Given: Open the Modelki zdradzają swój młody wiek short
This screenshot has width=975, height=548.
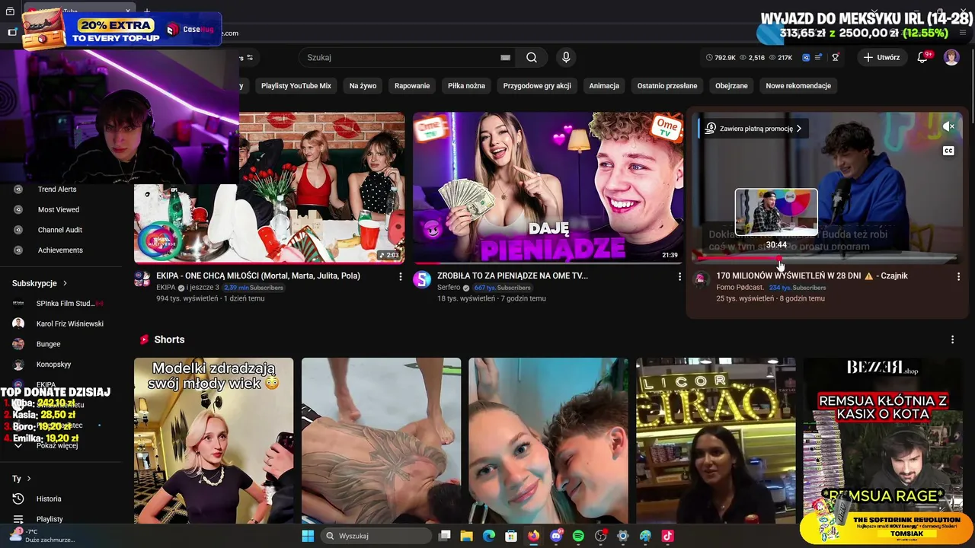Looking at the screenshot, I should coord(213,441).
